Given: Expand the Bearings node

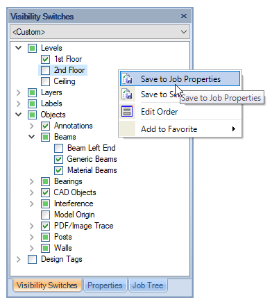Looking at the screenshot, I should (32, 181).
